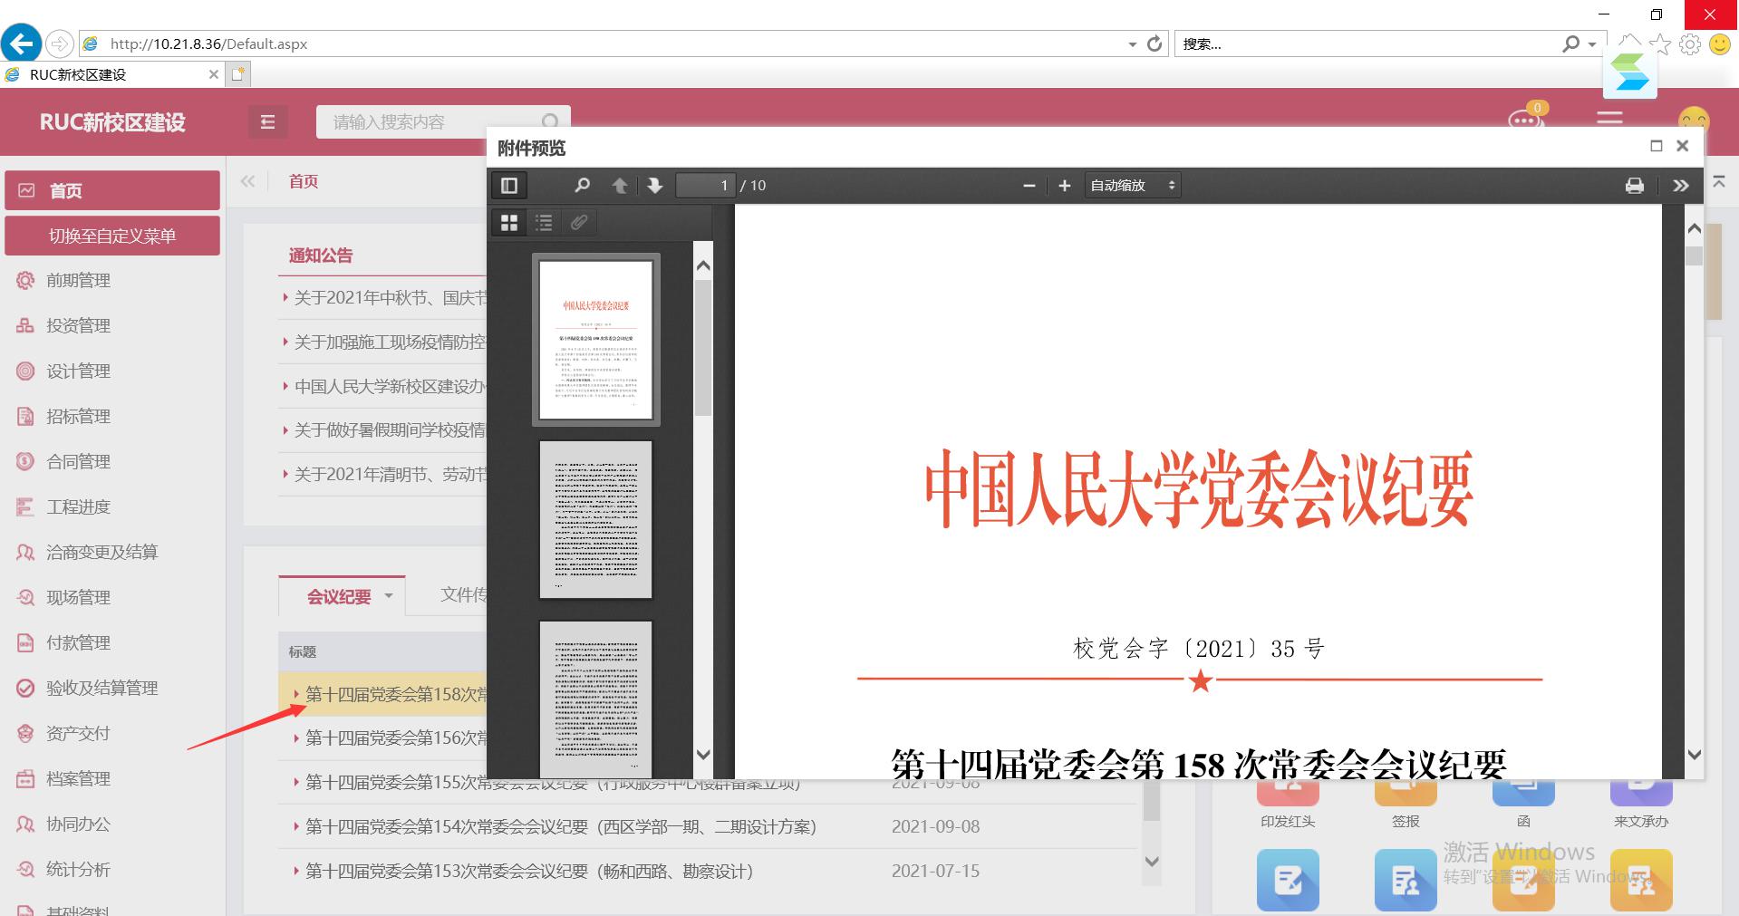Show document outline view in sidebar
This screenshot has height=916, width=1739.
pyautogui.click(x=544, y=223)
